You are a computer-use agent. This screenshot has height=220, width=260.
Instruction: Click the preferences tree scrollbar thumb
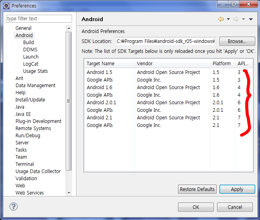(68, 101)
